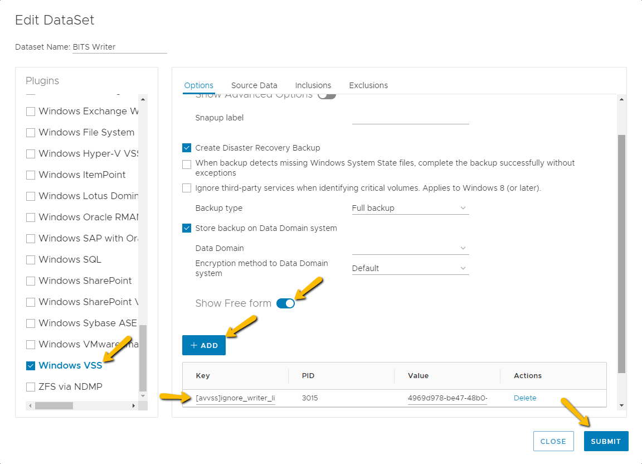Switch to the Source Data tab
642x464 pixels.
tap(254, 85)
